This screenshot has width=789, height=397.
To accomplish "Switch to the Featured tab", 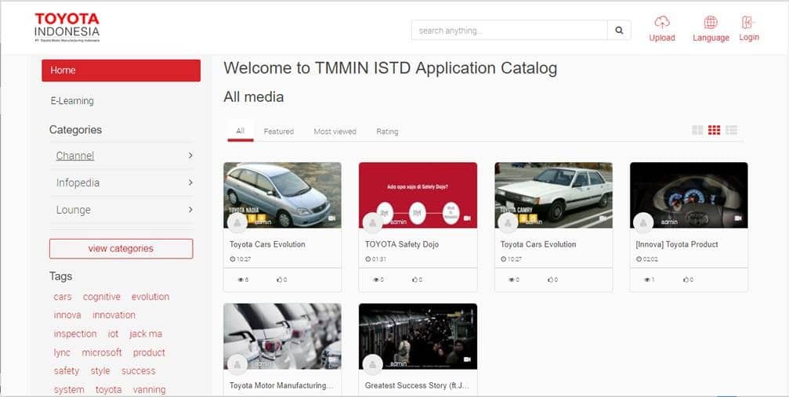I will point(279,132).
